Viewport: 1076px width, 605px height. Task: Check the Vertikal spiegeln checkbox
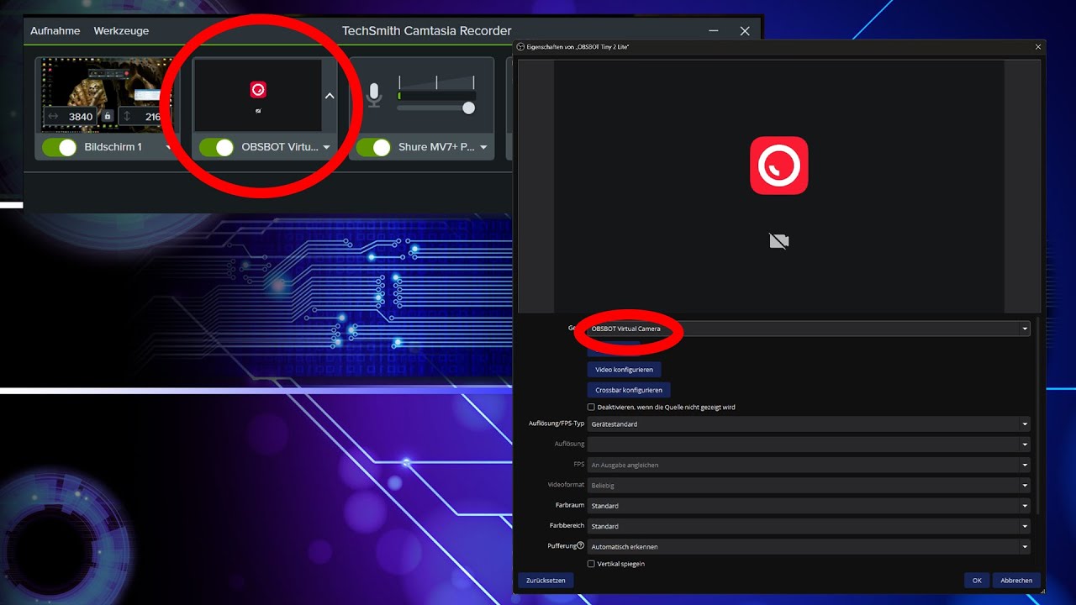pos(591,564)
